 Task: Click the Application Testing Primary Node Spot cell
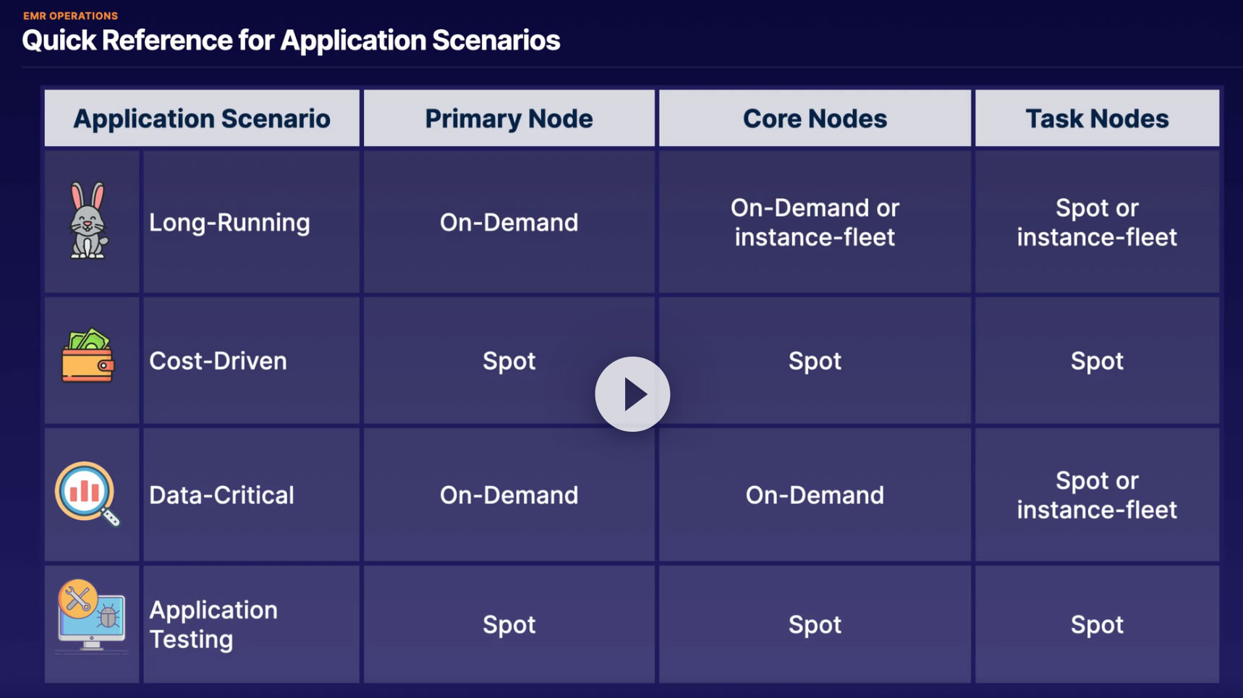click(509, 625)
